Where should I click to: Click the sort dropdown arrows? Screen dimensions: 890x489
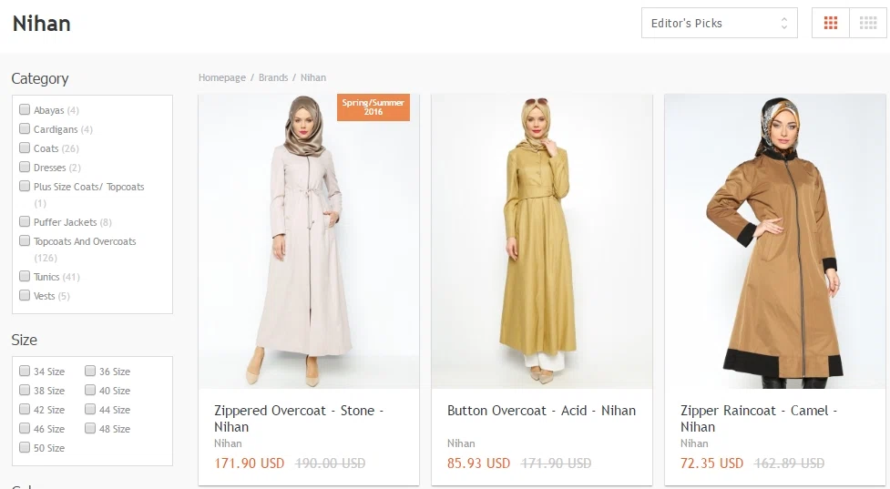(x=783, y=24)
